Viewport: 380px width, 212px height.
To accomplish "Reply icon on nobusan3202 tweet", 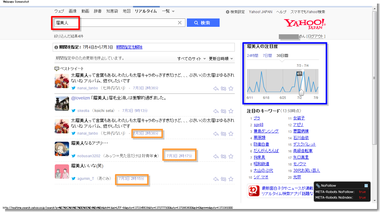I will [x=216, y=156].
